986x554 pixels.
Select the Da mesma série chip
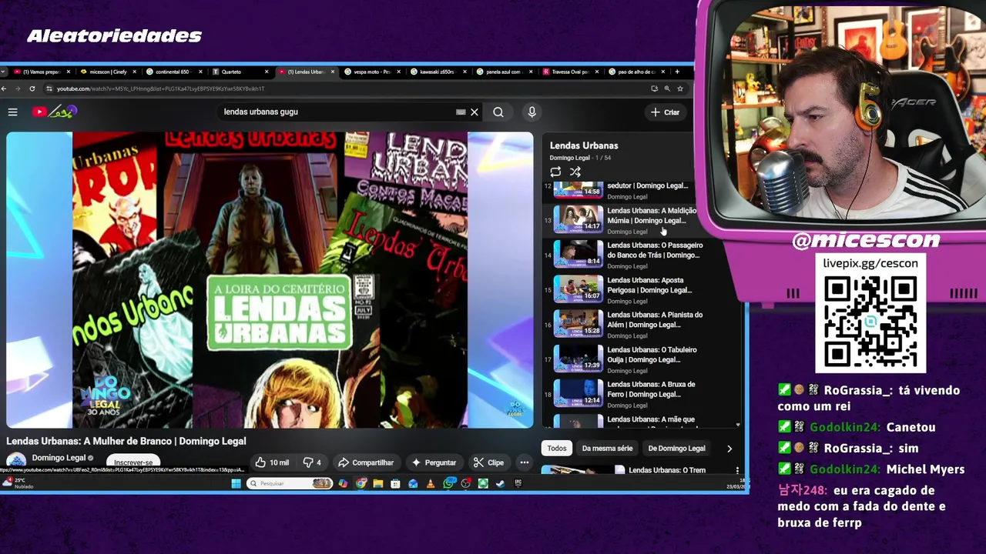click(607, 448)
